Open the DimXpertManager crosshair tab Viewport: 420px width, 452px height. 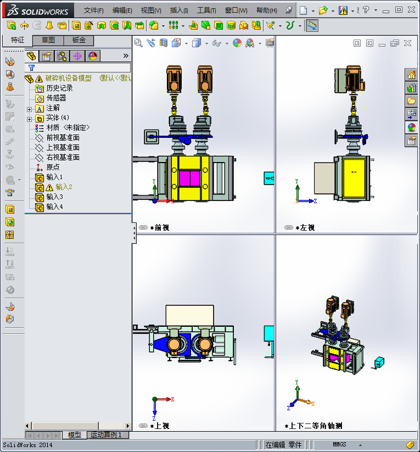77,56
